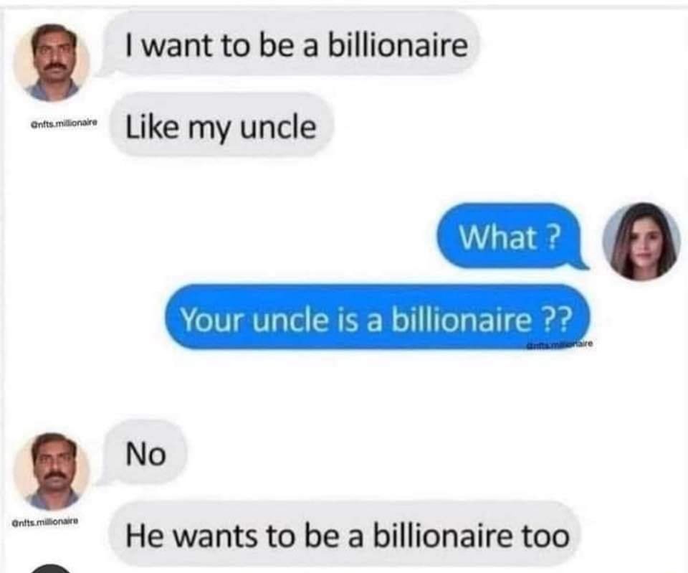Open the mustached man's top profile picture
The width and height of the screenshot is (688, 573).
coord(52,61)
